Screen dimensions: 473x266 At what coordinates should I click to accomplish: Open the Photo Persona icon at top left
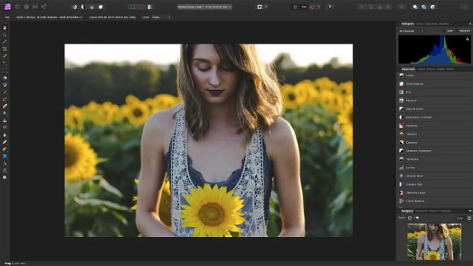click(x=7, y=7)
